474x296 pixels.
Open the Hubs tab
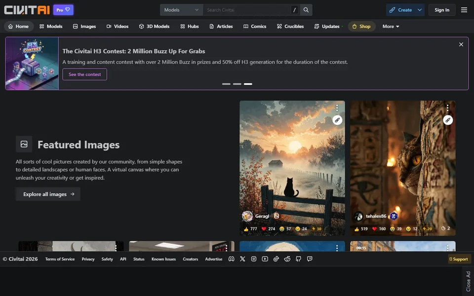point(189,26)
